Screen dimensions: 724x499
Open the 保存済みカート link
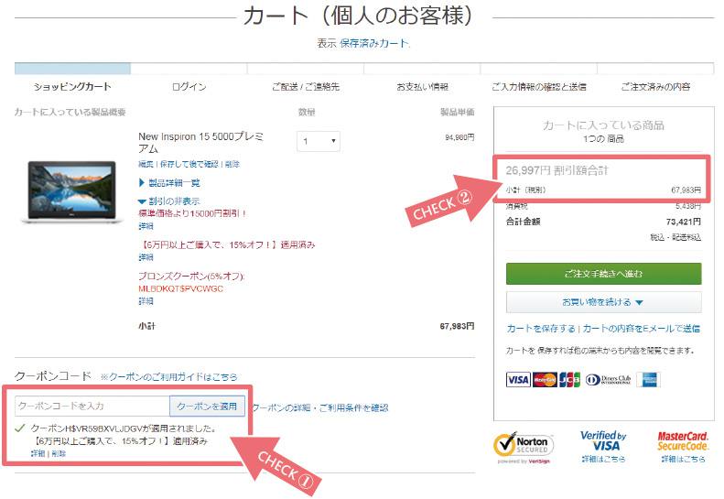(374, 43)
